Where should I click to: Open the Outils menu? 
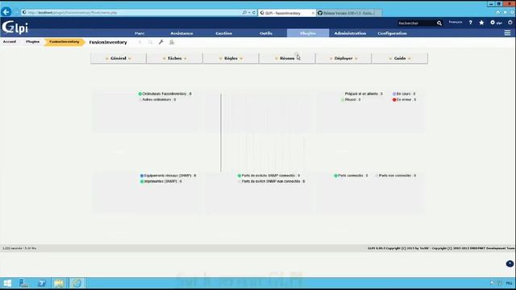coord(266,33)
